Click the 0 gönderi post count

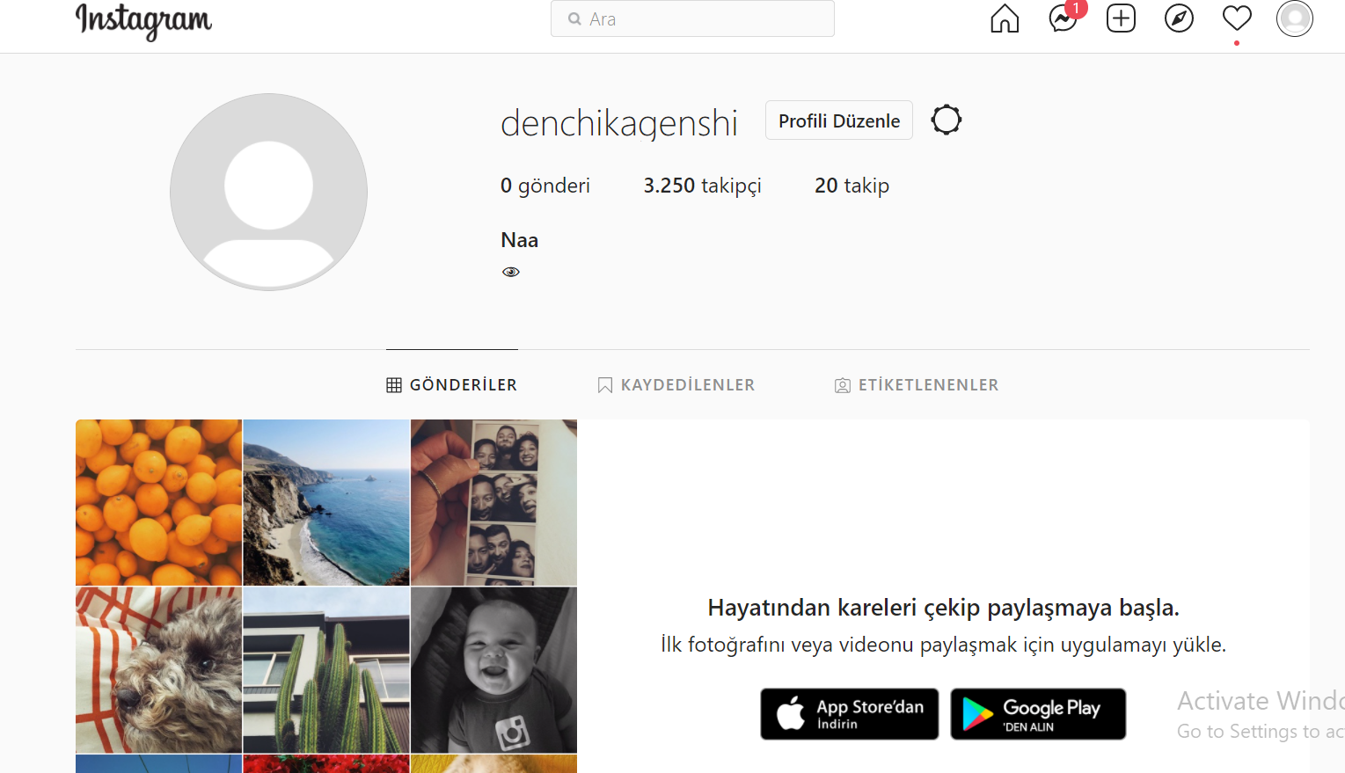[545, 186]
